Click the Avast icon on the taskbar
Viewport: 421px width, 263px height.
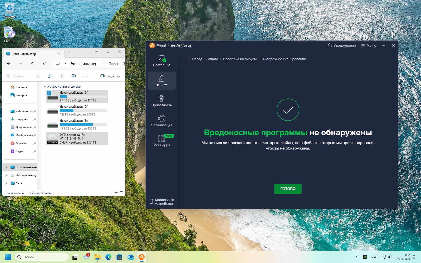tap(141, 257)
